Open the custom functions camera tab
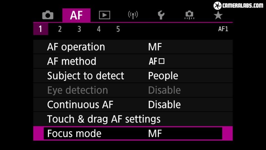The height and width of the screenshot is (150, 266). click(189, 15)
